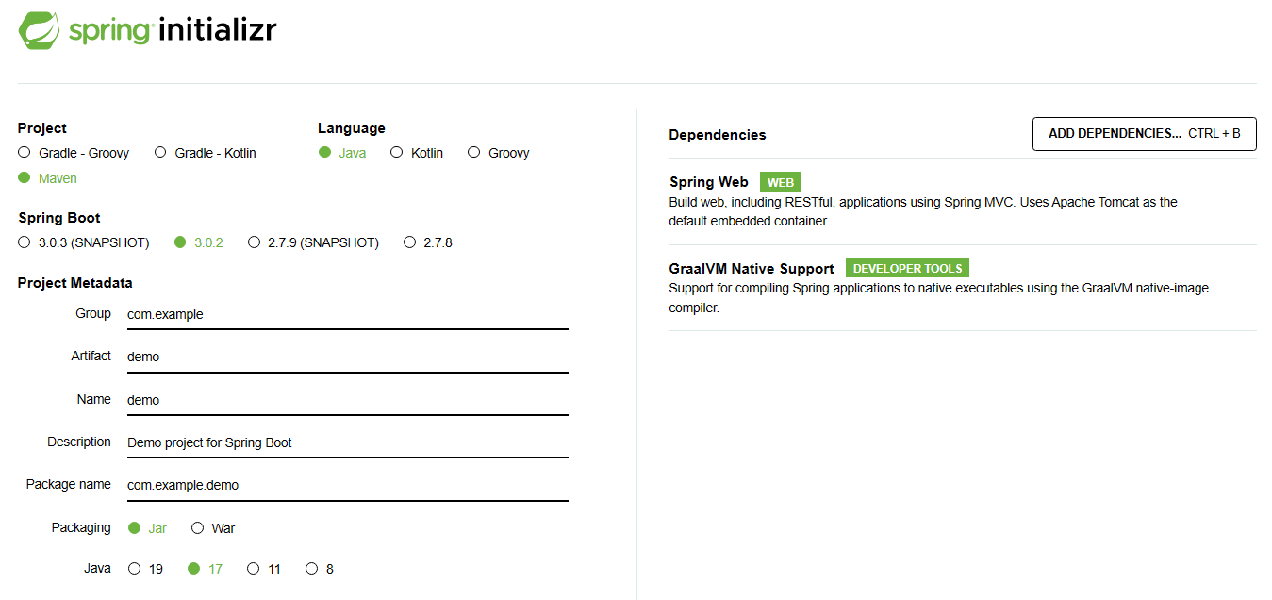Focus the Name input field
The image size is (1272, 600).
pyautogui.click(x=347, y=400)
